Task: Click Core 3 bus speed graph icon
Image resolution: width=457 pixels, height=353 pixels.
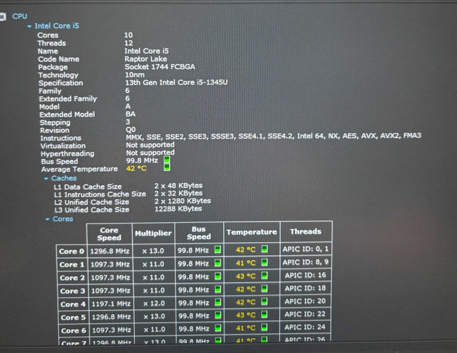Action: click(218, 289)
